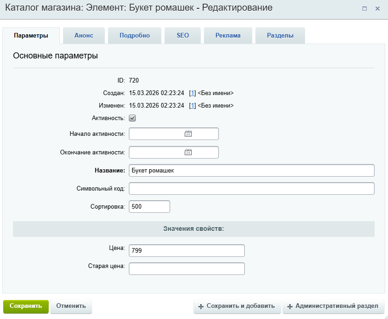Toggle the Активность checkbox
Screen dimensions: 388x319
tap(132, 118)
